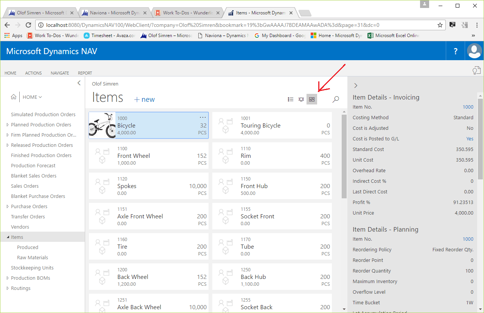The height and width of the screenshot is (313, 484).
Task: Select the Tube item tile
Action: [272, 246]
